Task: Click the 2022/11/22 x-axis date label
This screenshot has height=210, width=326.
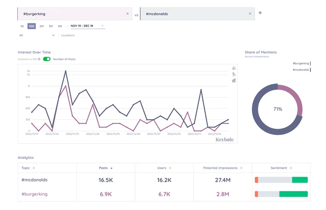Action: [52, 134]
